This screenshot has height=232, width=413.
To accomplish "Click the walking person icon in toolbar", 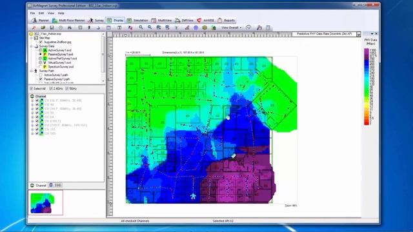I will tap(89, 28).
